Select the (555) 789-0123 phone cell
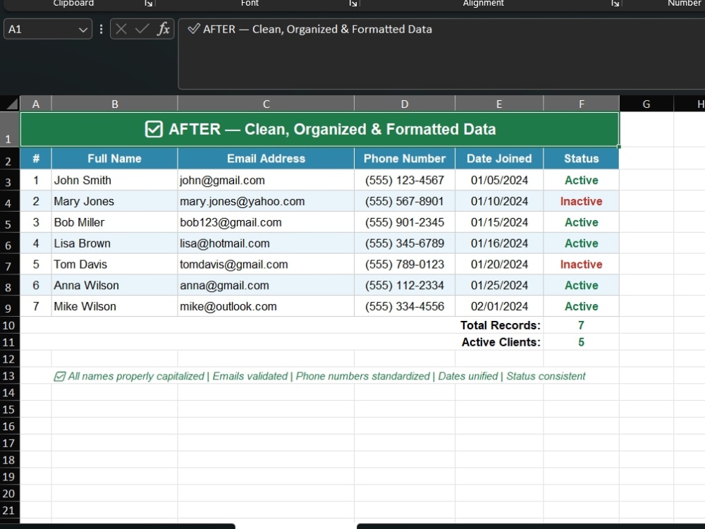This screenshot has width=705, height=529. 405,264
